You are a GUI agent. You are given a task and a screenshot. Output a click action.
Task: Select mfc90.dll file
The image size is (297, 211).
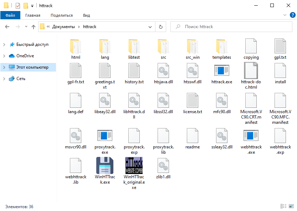click(222, 104)
